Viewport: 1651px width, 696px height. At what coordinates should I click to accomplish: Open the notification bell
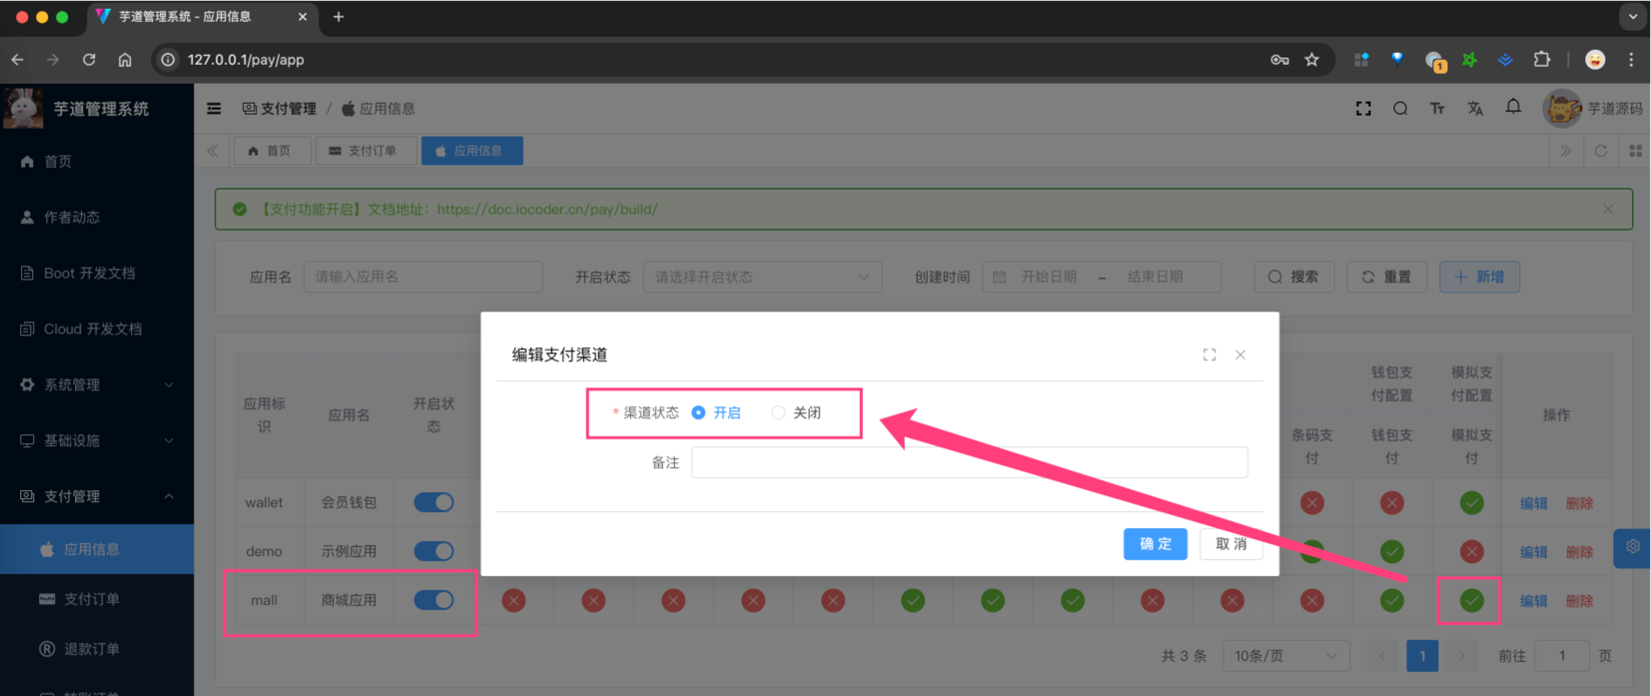tap(1513, 108)
